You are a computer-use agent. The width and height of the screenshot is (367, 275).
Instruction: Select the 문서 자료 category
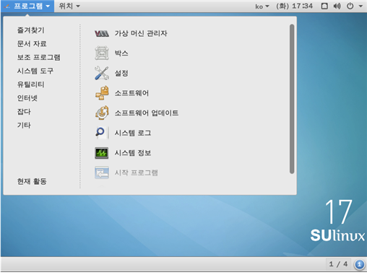tap(32, 44)
